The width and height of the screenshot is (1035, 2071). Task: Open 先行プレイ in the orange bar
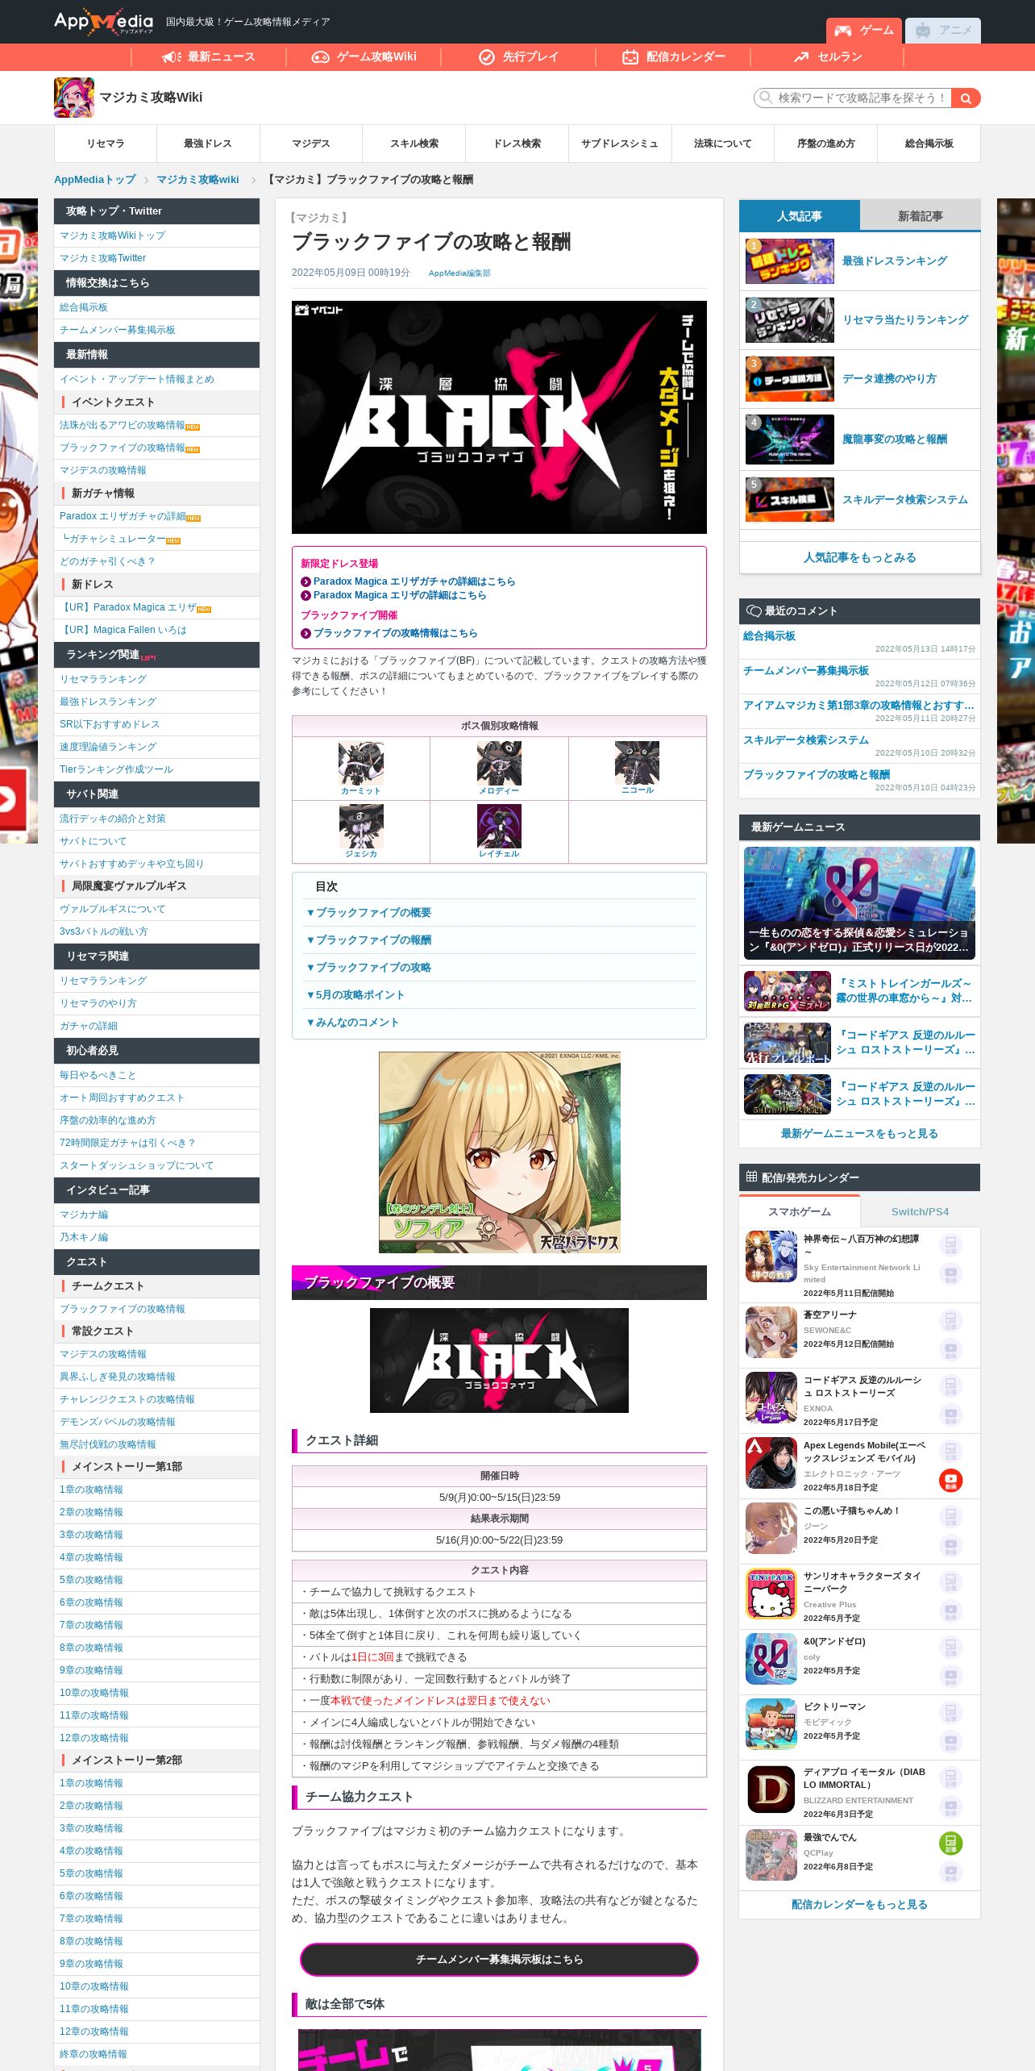click(x=518, y=56)
